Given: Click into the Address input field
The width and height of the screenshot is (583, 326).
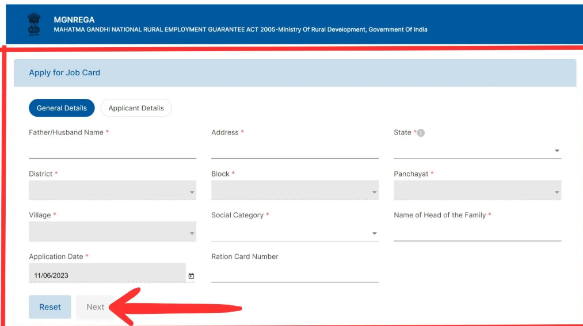Looking at the screenshot, I should pos(295,151).
